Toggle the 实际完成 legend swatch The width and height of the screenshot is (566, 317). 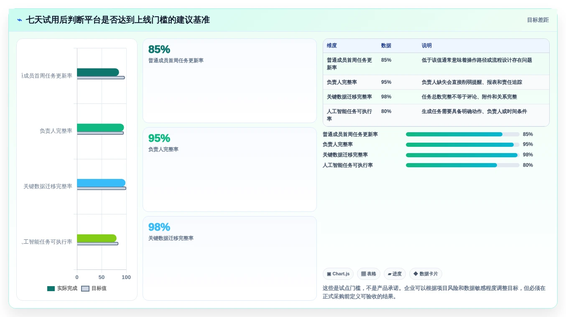51,289
